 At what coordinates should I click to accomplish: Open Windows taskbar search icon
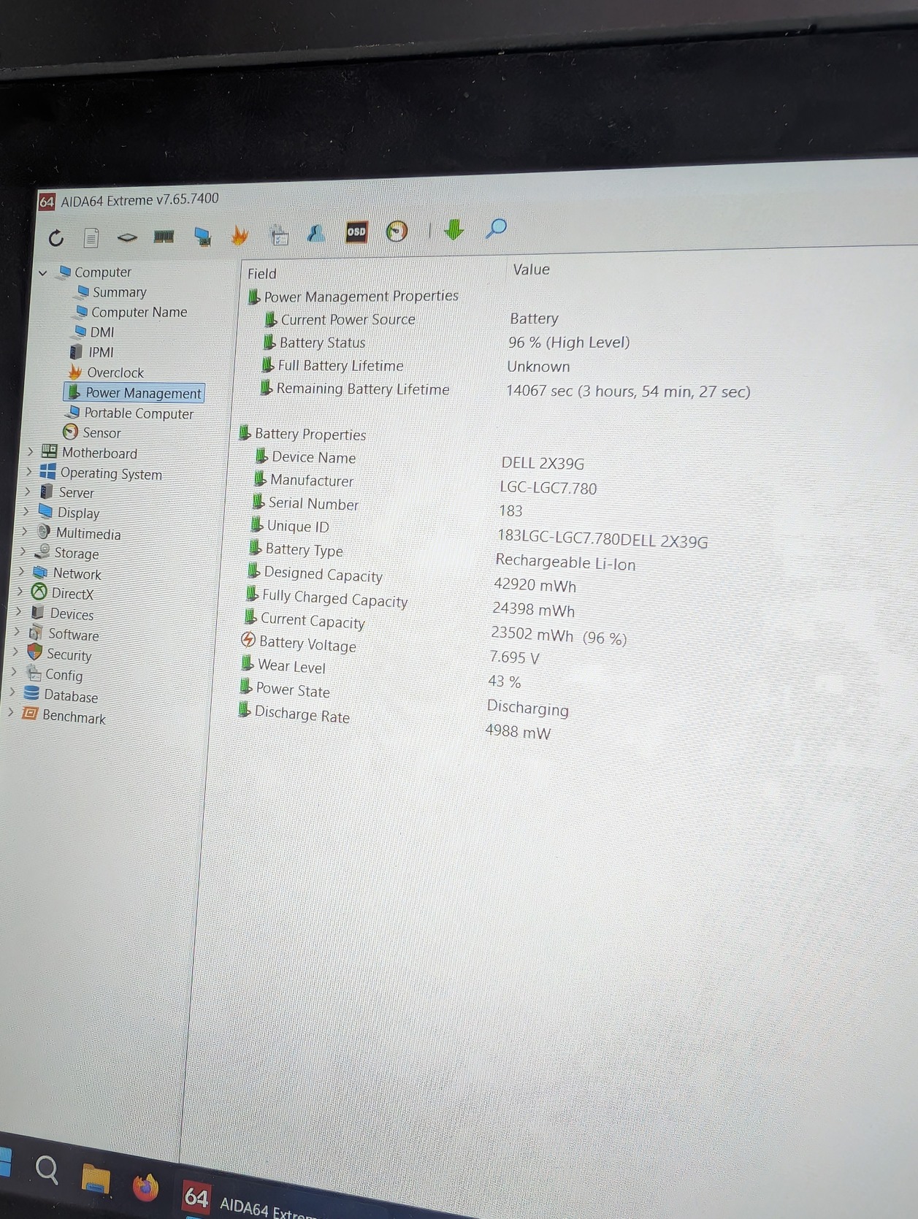(47, 1169)
